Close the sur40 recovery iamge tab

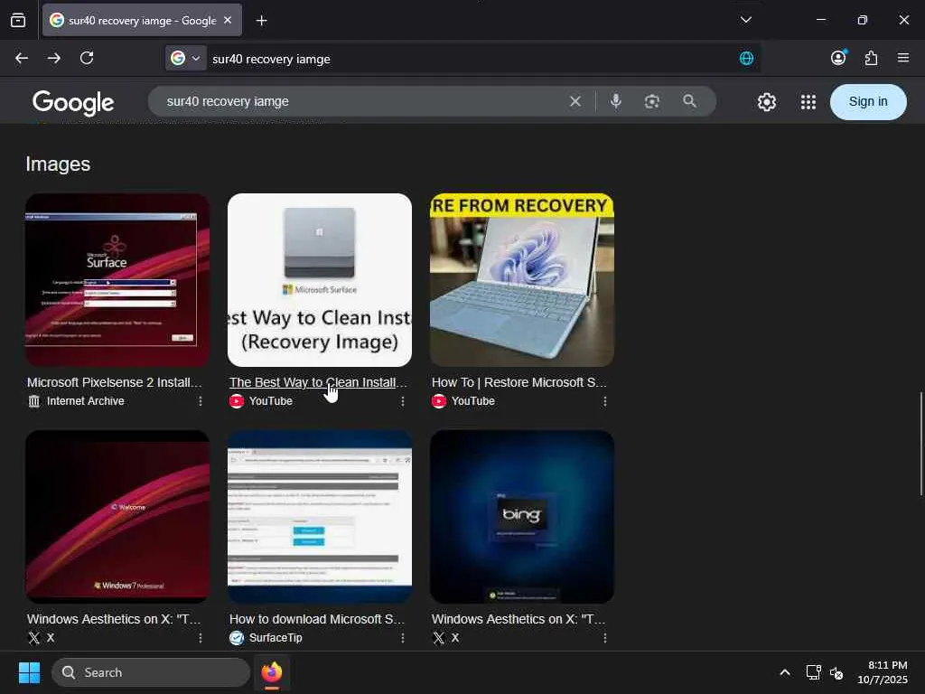(228, 20)
